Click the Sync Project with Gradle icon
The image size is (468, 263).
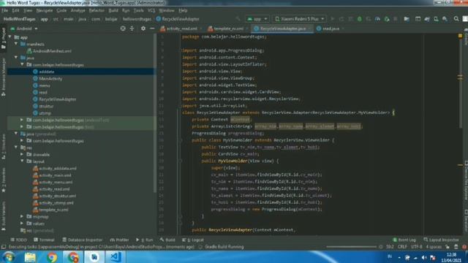427,19
